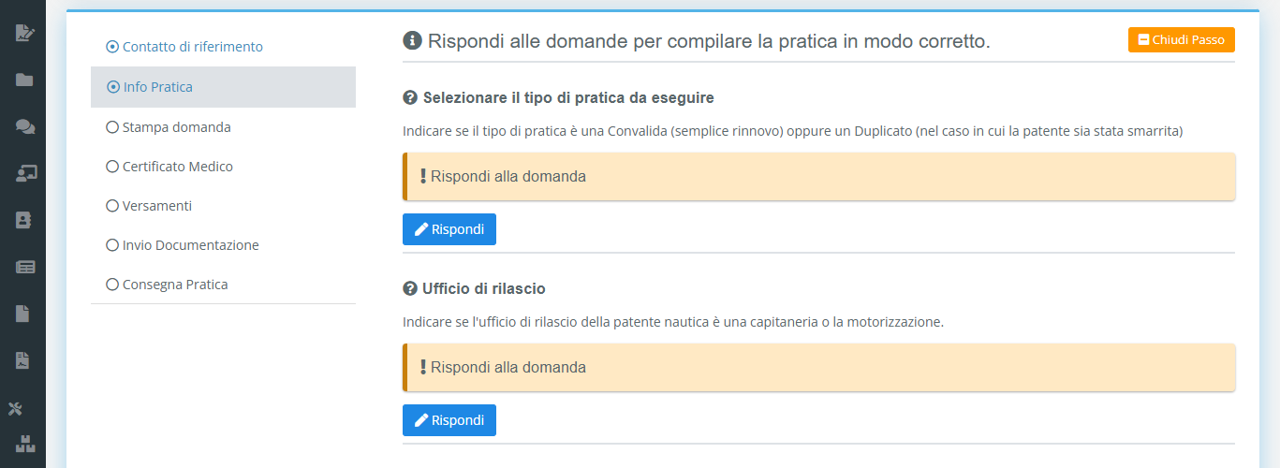The image size is (1280, 468).
Task: Open the Consegna Pratica step
Action: 167,285
